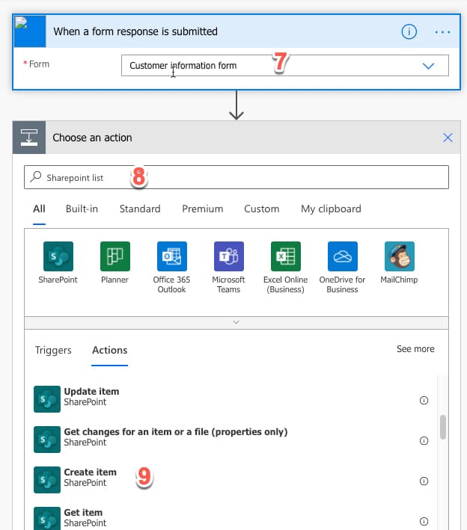
Task: Choose the Planner connector icon
Action: pyautogui.click(x=115, y=256)
